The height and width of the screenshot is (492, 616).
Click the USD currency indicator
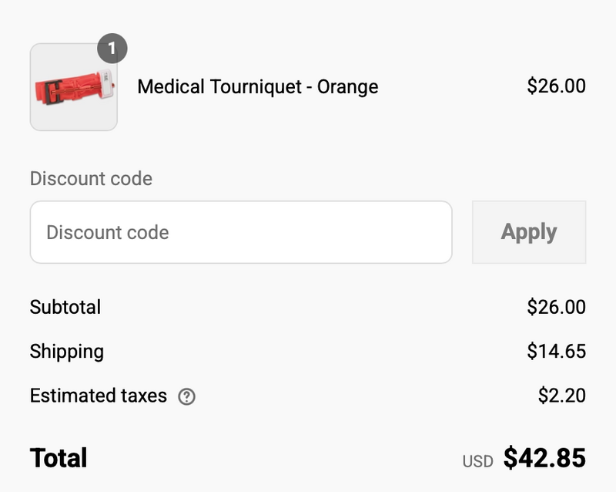point(477,461)
